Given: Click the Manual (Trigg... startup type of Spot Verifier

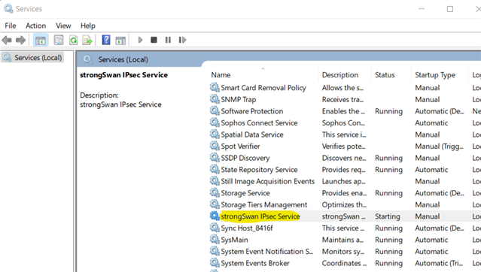Looking at the screenshot, I should [x=440, y=147].
